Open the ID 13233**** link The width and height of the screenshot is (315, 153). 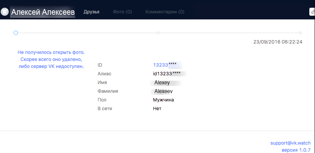point(165,65)
